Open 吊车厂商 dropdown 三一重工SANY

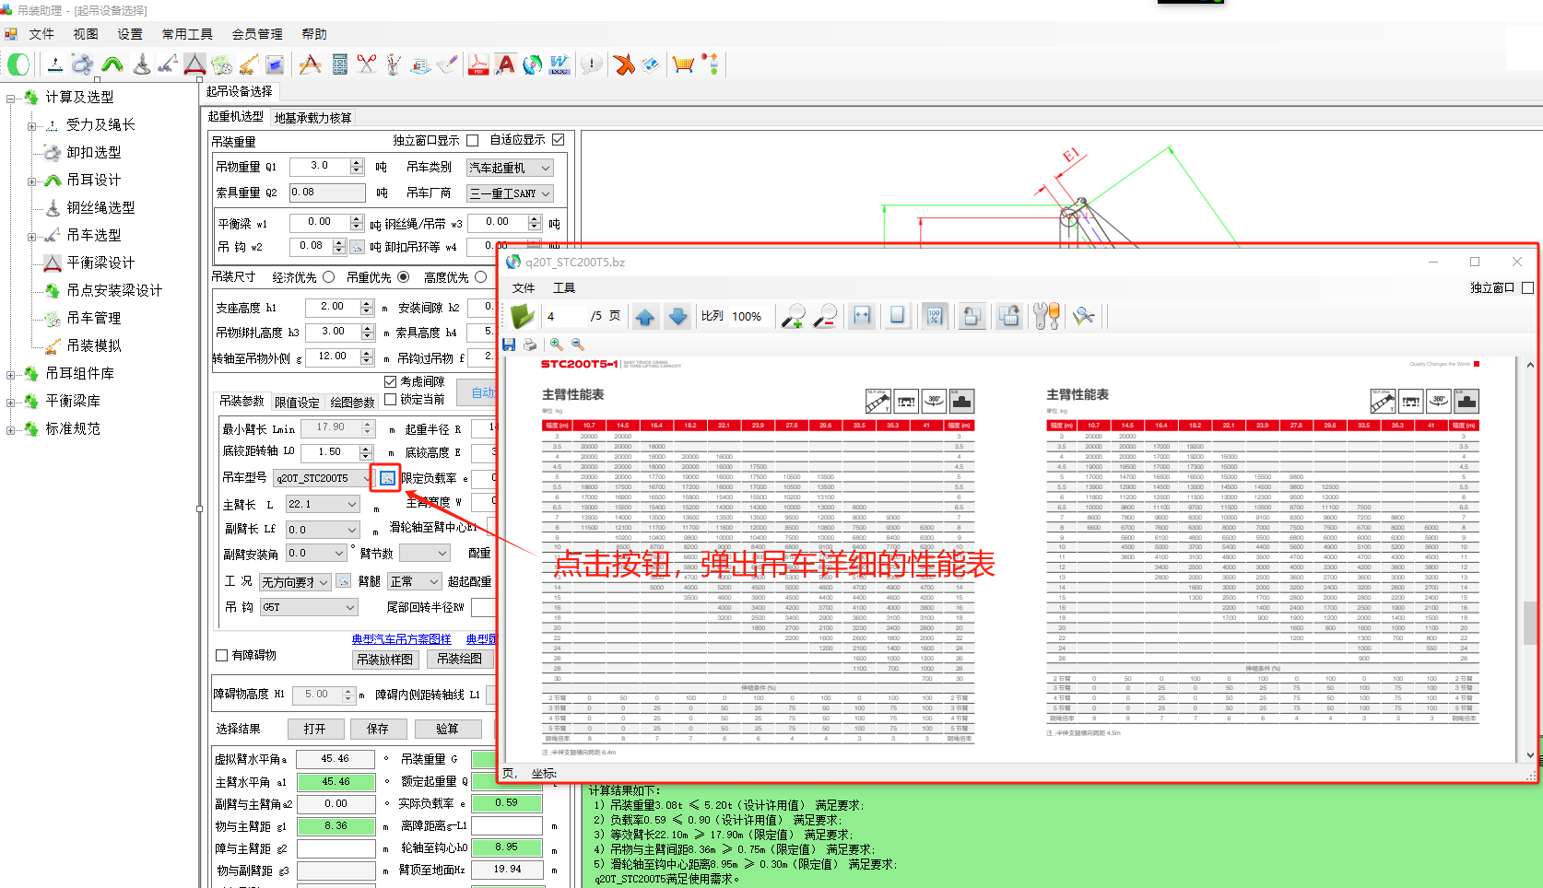tap(510, 193)
